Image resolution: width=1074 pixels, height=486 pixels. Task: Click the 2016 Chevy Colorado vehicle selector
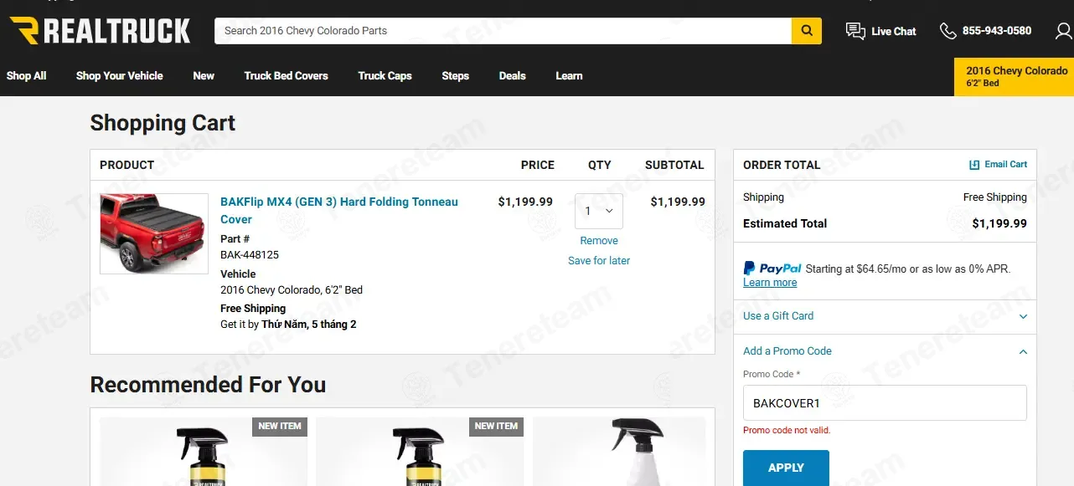pyautogui.click(x=1015, y=77)
